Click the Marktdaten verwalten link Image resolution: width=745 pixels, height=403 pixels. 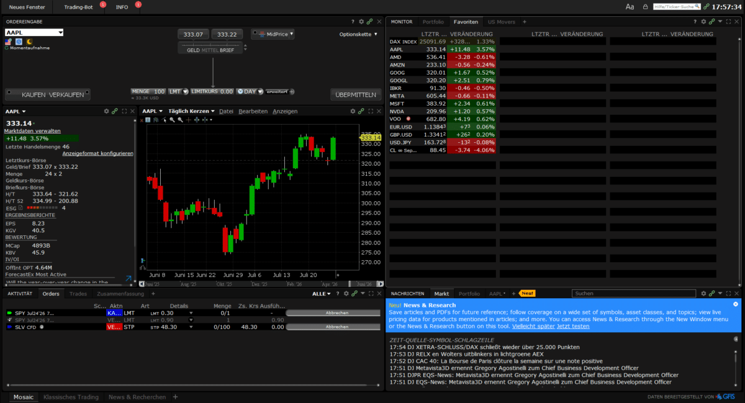coord(32,131)
